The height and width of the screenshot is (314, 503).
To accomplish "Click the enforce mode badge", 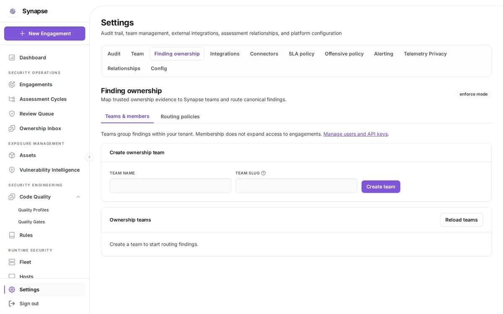I will 474,94.
